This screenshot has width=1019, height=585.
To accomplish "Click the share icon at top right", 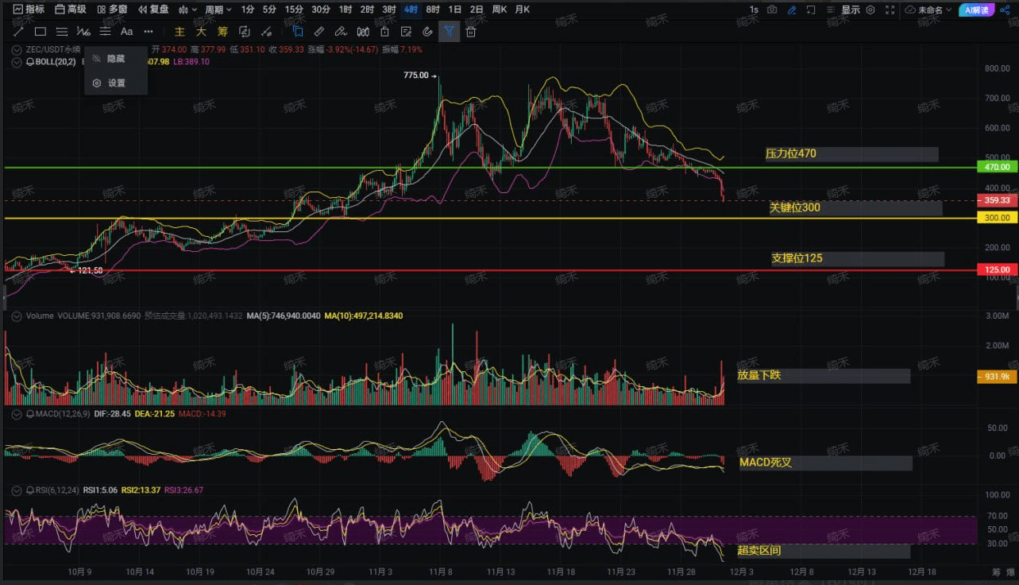I will (x=1005, y=10).
